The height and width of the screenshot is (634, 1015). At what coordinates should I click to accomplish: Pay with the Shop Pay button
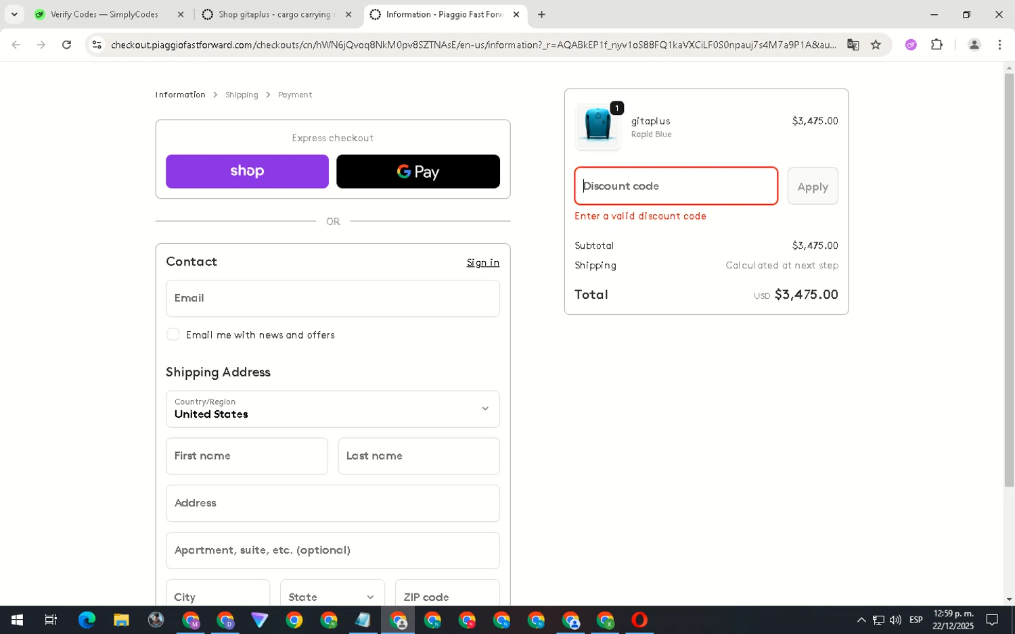[x=247, y=172]
